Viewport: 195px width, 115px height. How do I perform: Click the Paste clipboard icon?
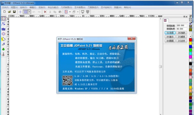tap(60, 12)
